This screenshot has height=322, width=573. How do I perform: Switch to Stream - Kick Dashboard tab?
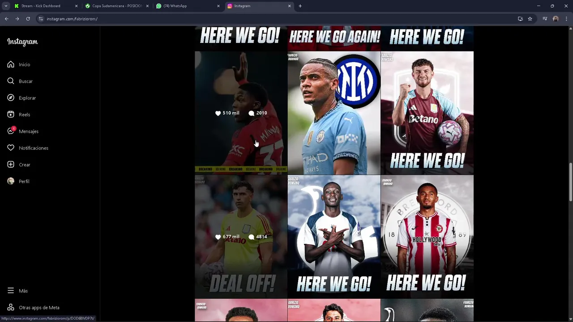coord(46,6)
